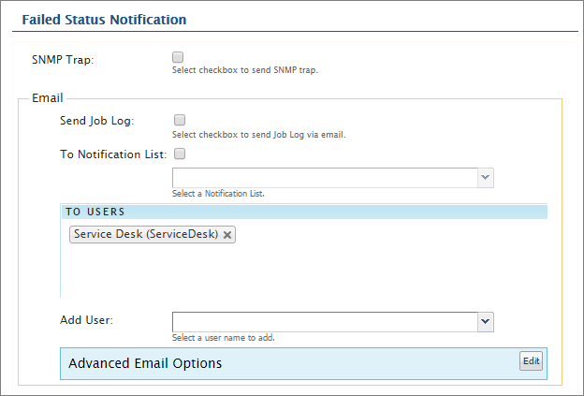The image size is (584, 396).
Task: Select the Service Desk (ServiceDesk) user tag
Action: point(145,235)
